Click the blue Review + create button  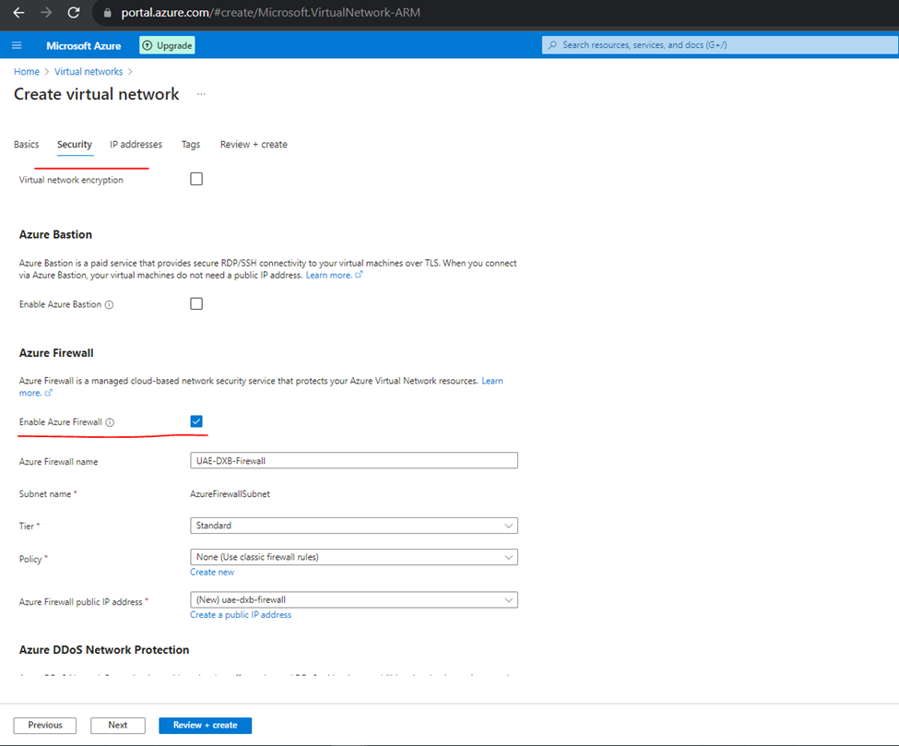coord(206,726)
